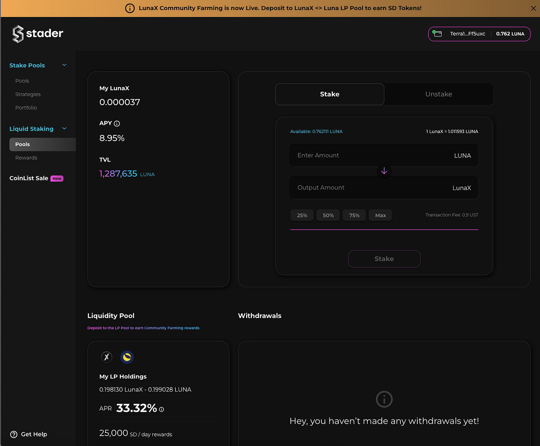This screenshot has height=446, width=540.
Task: Click LP holdings 0.198130 LunaX - 0.199028 LUNA
Action: click(145, 390)
